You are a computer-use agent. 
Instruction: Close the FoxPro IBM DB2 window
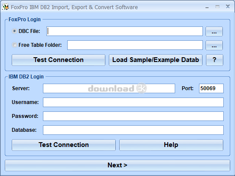click(x=228, y=7)
